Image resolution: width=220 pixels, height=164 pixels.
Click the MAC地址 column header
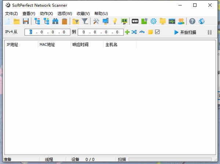coord(47,45)
